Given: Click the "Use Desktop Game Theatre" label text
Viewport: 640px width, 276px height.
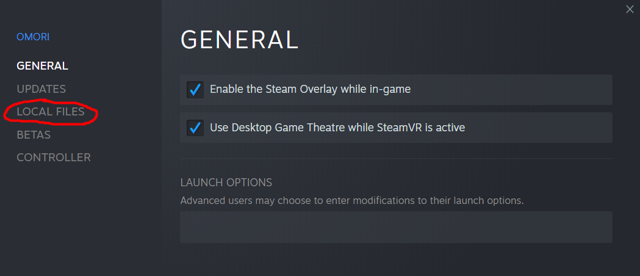Looking at the screenshot, I should [337, 128].
